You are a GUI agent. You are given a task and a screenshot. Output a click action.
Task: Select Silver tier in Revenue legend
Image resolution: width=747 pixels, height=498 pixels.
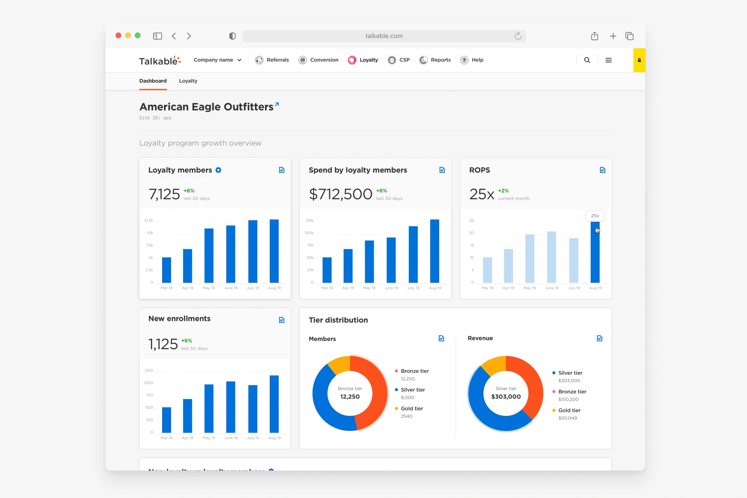(567, 376)
